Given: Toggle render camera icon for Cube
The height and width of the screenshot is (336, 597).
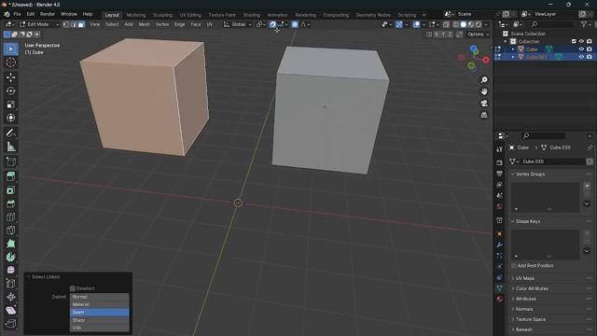Looking at the screenshot, I should pos(590,49).
